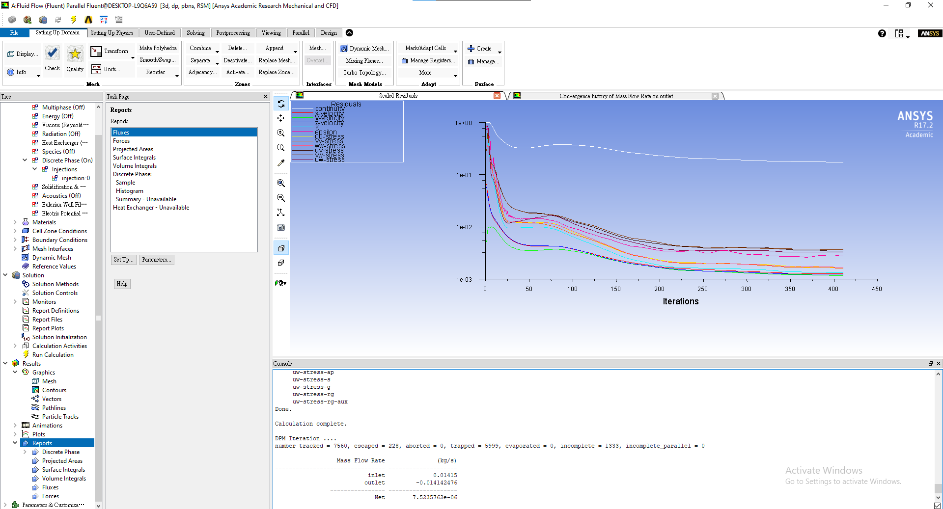
Task: Select the Zoom in/out tool
Action: click(281, 133)
